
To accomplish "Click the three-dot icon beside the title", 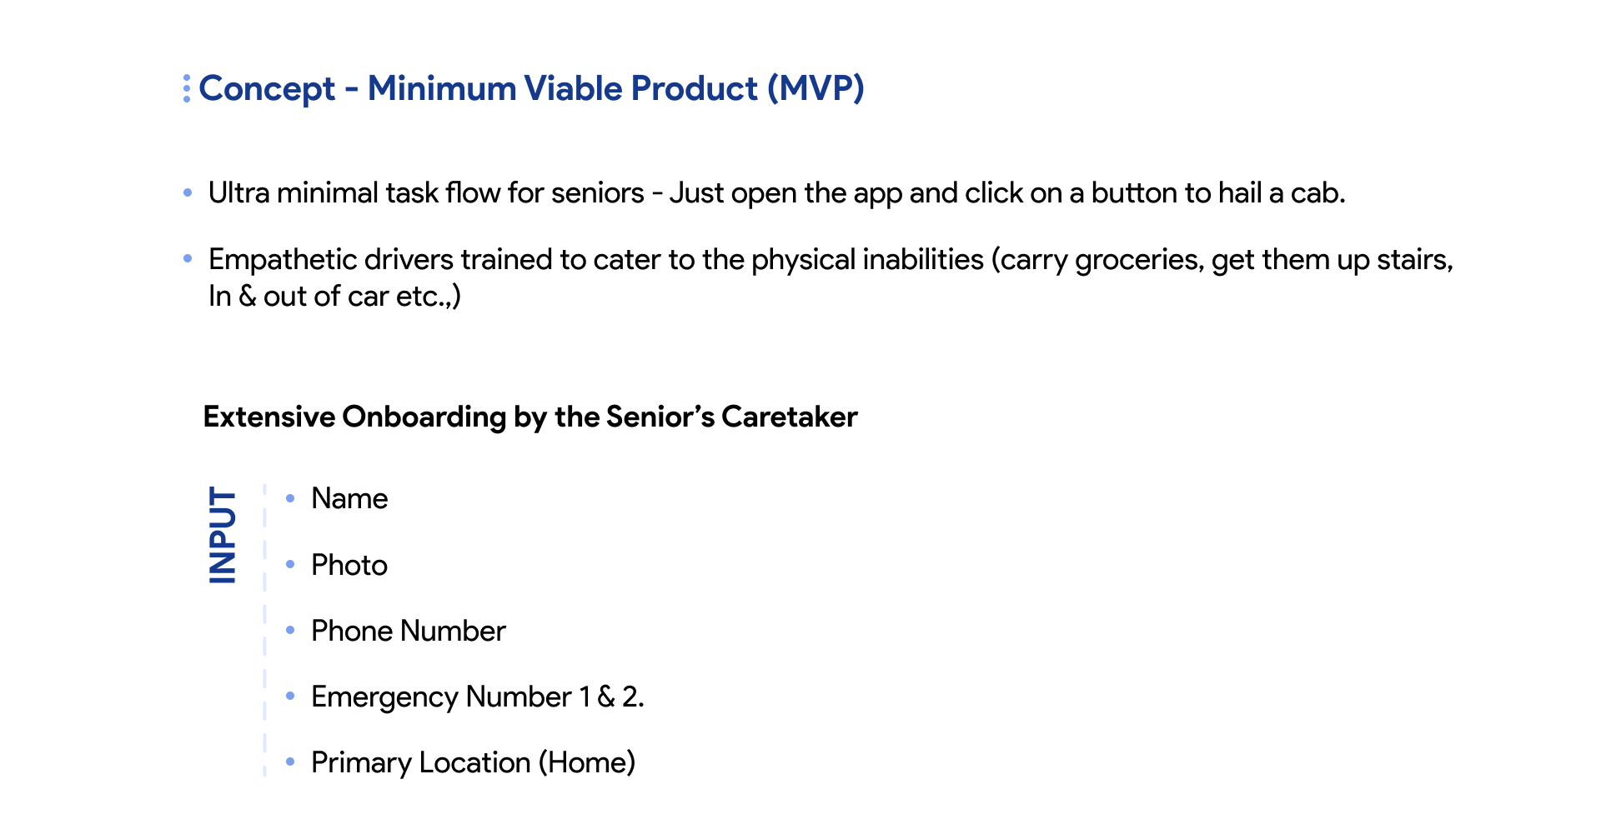I will [187, 88].
